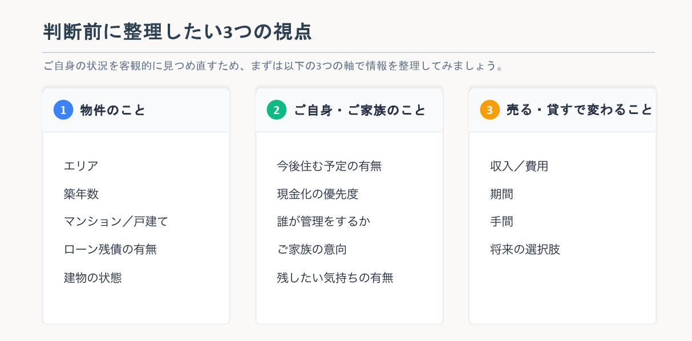
Task: Select the 売る・貸すで変わること card header
Action: click(x=562, y=110)
